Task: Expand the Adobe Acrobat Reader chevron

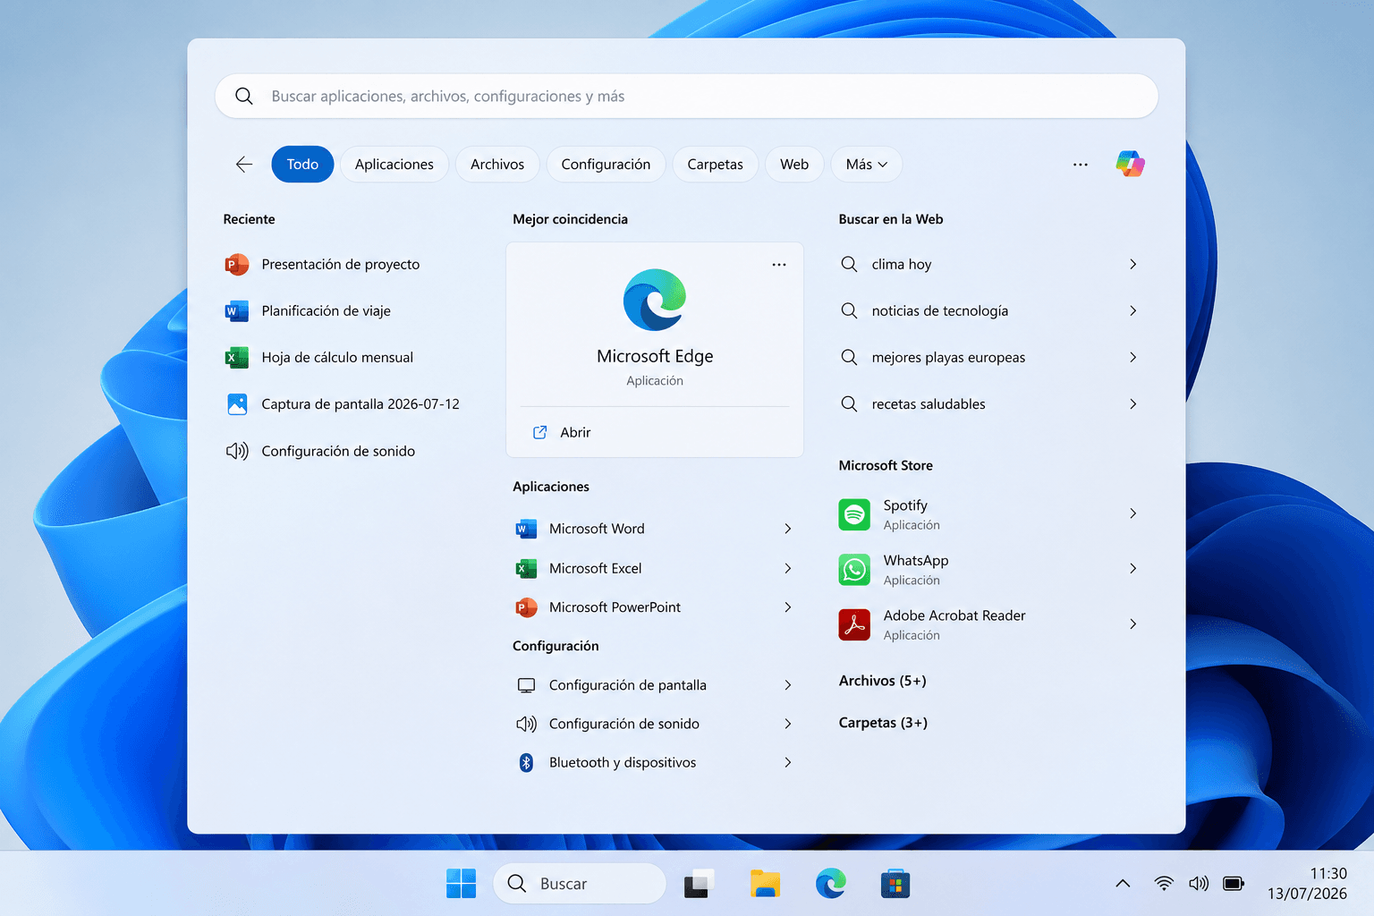Action: [1132, 624]
